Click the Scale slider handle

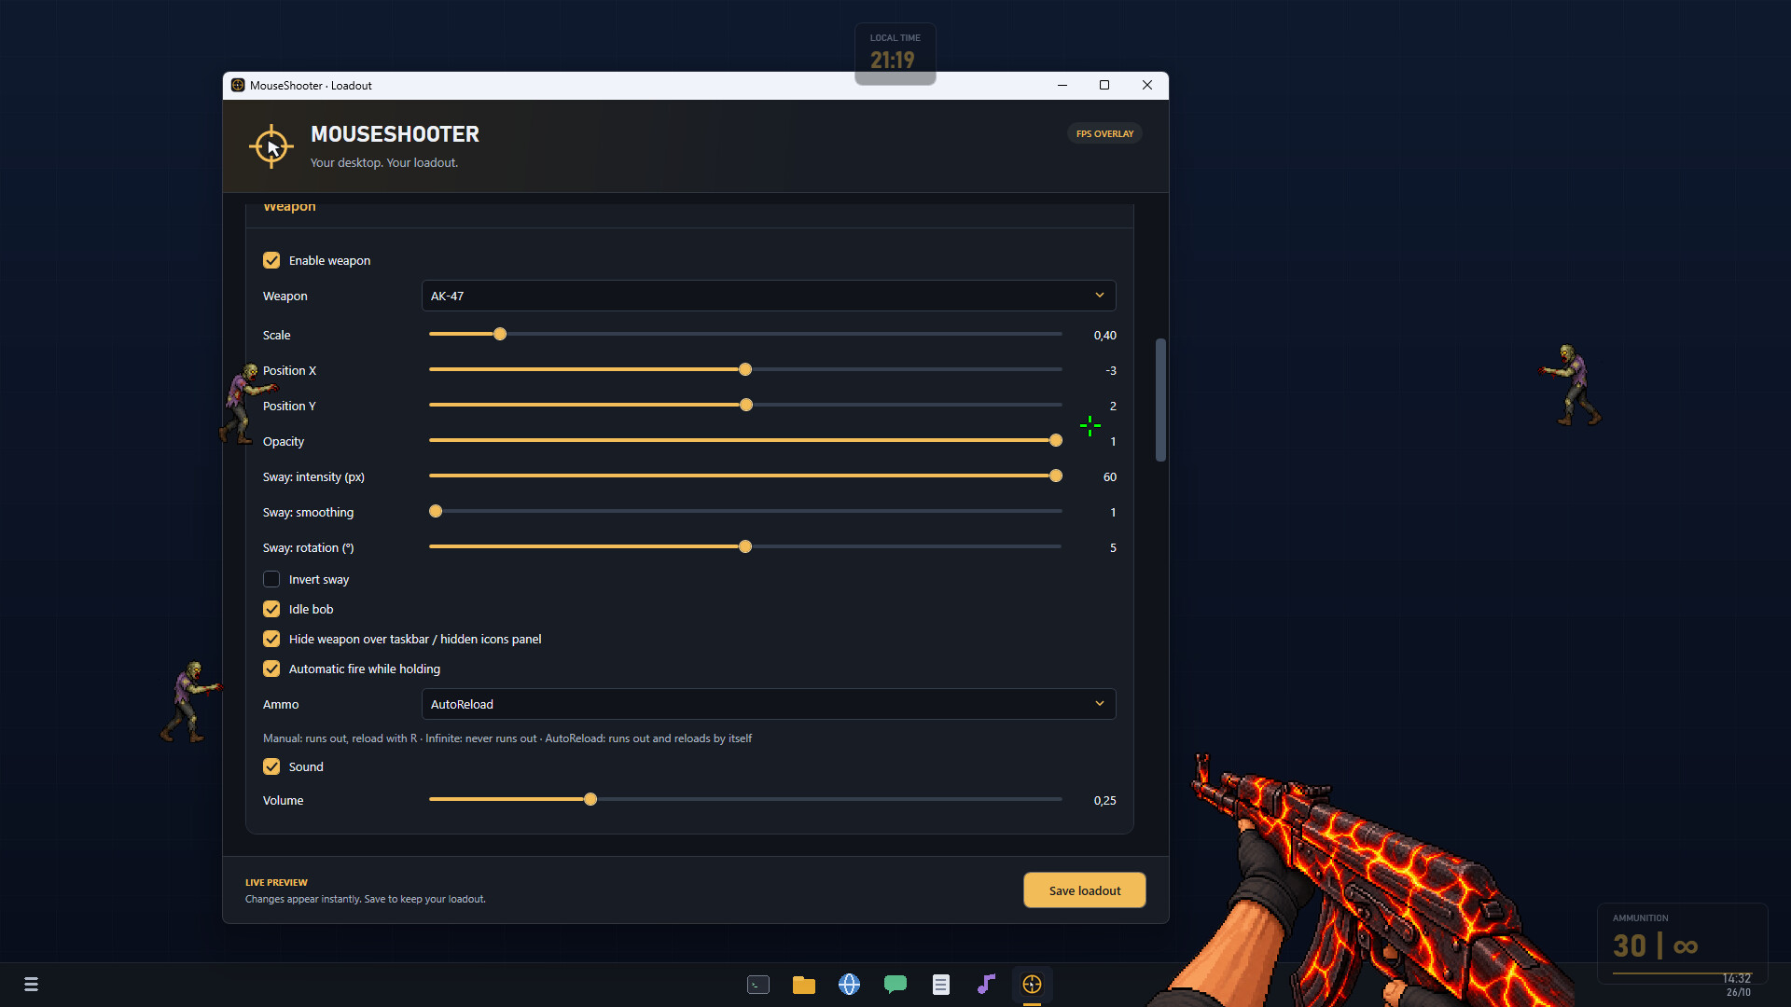pos(500,334)
